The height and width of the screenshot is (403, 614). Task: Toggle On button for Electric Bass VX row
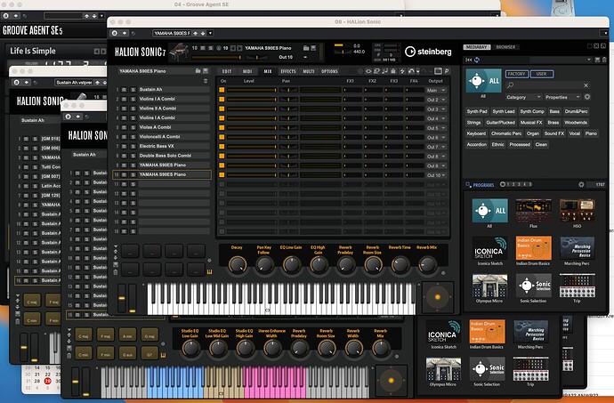click(x=222, y=147)
